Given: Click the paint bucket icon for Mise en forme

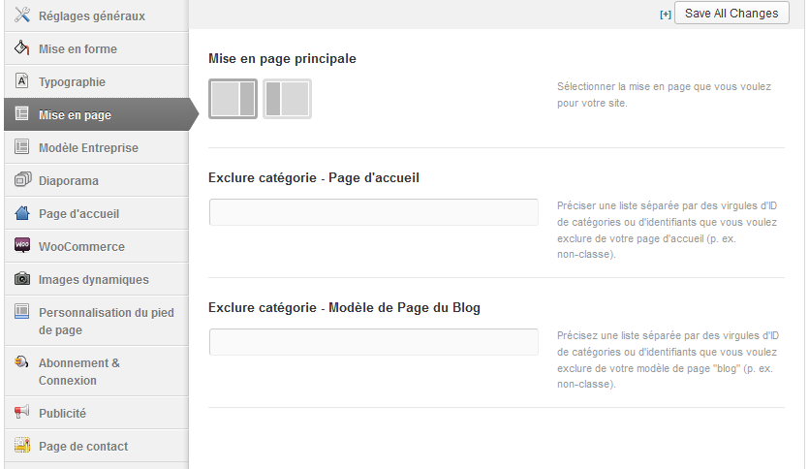Looking at the screenshot, I should [x=22, y=48].
